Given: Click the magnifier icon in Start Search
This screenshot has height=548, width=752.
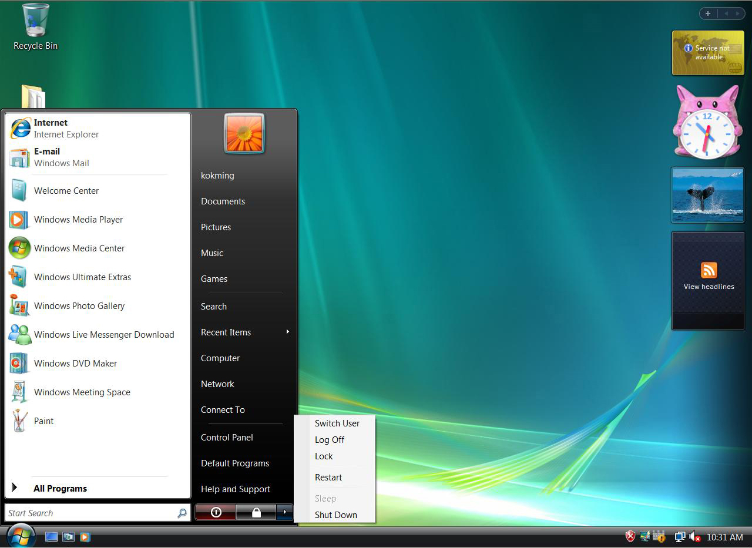Looking at the screenshot, I should [182, 513].
